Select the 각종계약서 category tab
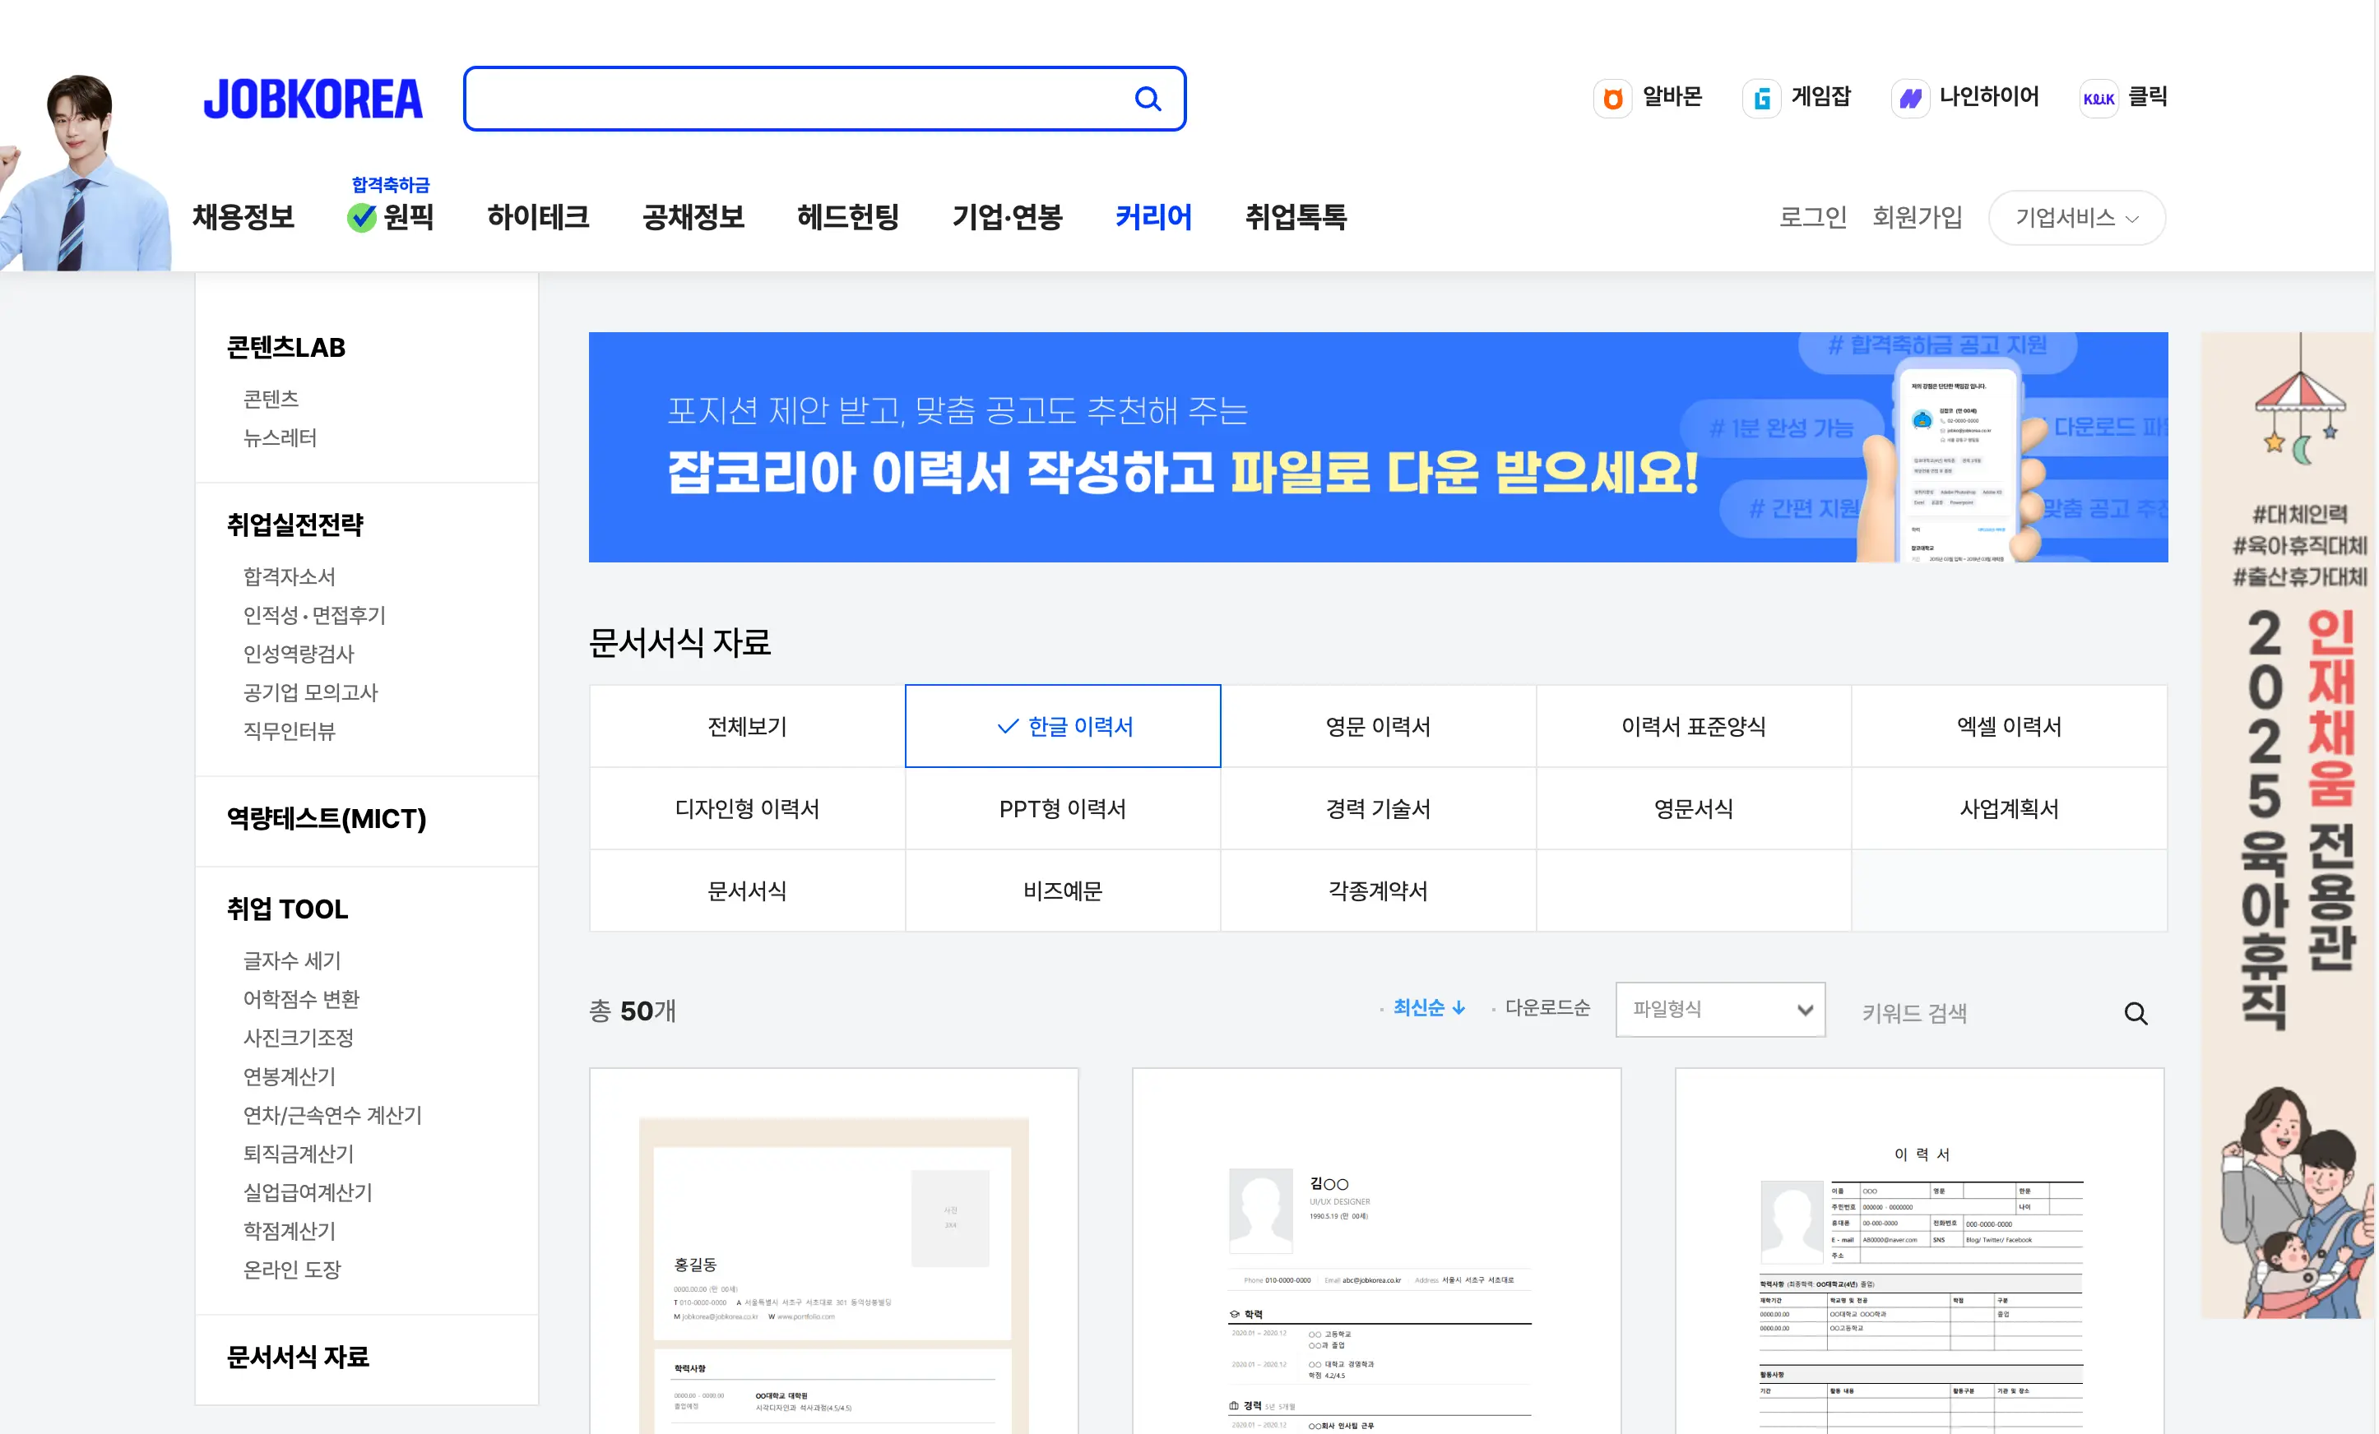The width and height of the screenshot is (2379, 1434). pos(1378,890)
